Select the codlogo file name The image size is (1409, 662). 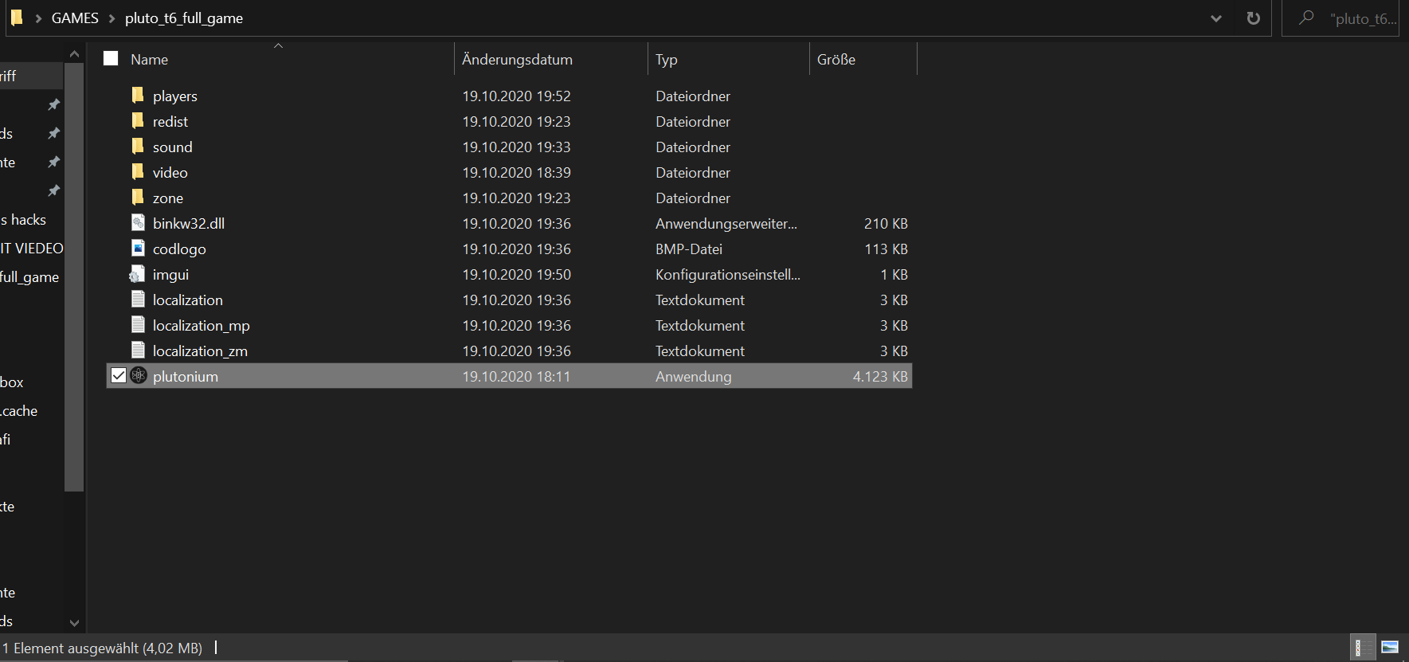[x=179, y=249]
